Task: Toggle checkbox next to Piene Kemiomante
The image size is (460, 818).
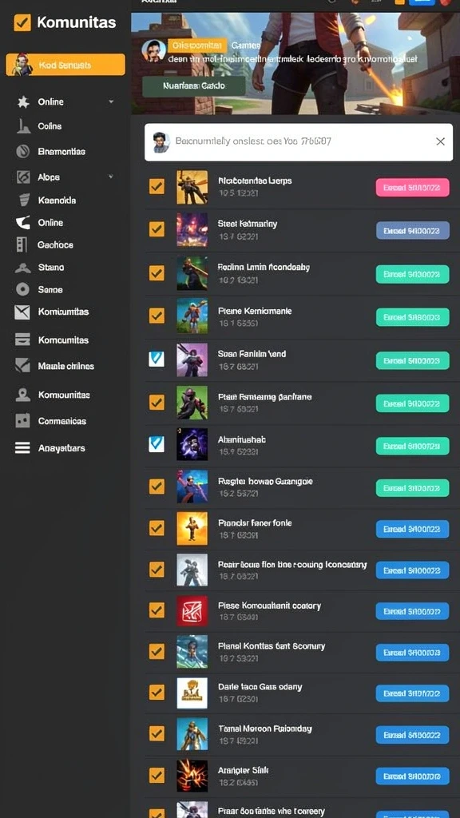Action: 157,316
